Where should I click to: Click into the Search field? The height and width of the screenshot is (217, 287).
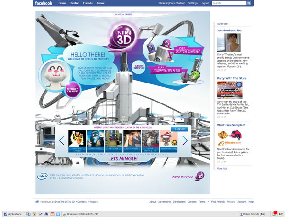click(229, 3)
